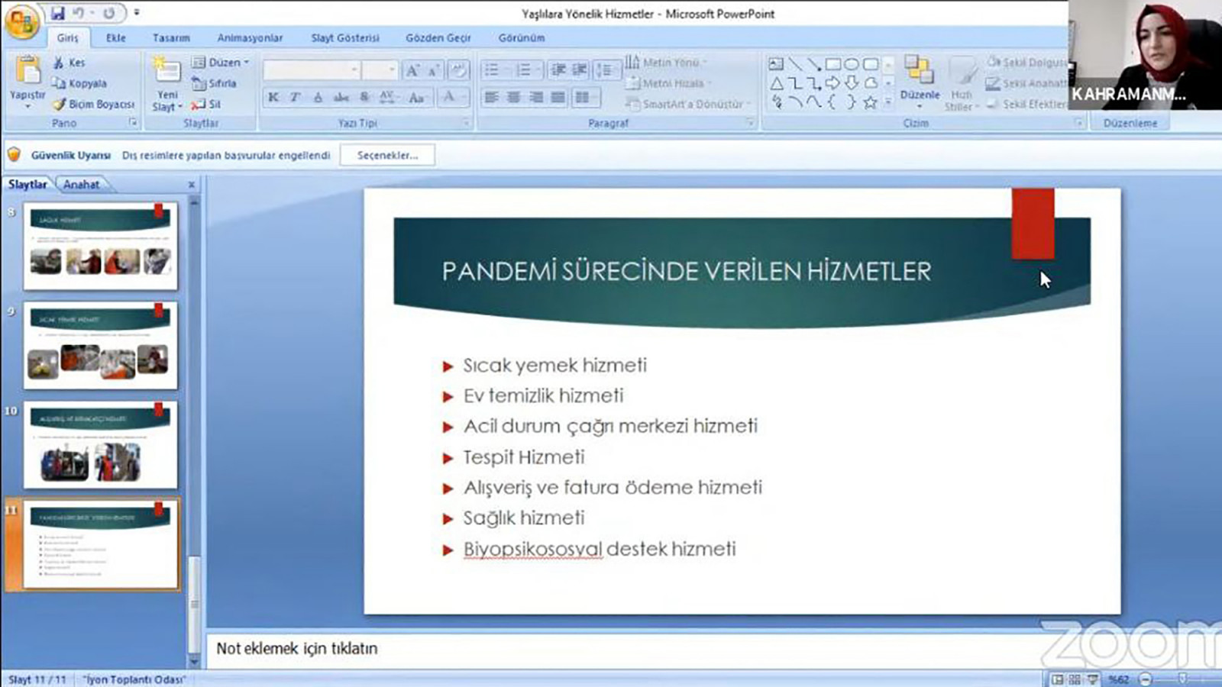Image resolution: width=1222 pixels, height=687 pixels.
Task: Select the Biçim Boyacısı format painter
Action: (x=94, y=104)
